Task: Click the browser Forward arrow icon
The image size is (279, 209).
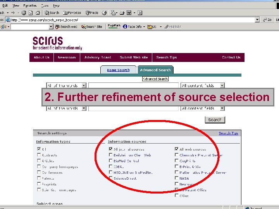Action: click(x=13, y=13)
